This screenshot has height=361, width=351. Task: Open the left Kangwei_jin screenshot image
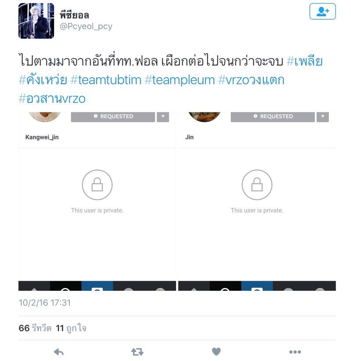pyautogui.click(x=97, y=201)
